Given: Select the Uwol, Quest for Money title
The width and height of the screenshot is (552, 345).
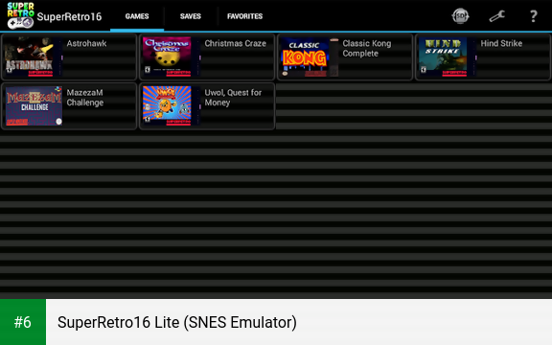Looking at the screenshot, I should point(233,98).
